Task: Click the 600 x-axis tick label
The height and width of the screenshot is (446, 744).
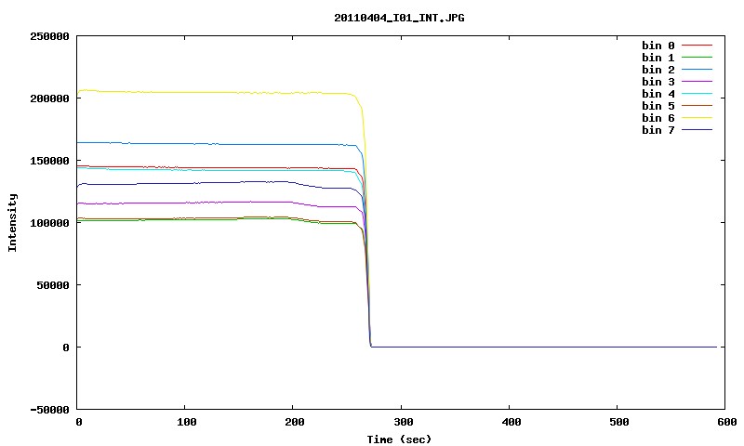Action: [x=727, y=422]
